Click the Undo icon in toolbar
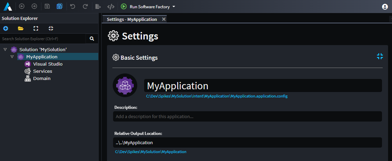Screen dimensions: 392x161 point(72,7)
